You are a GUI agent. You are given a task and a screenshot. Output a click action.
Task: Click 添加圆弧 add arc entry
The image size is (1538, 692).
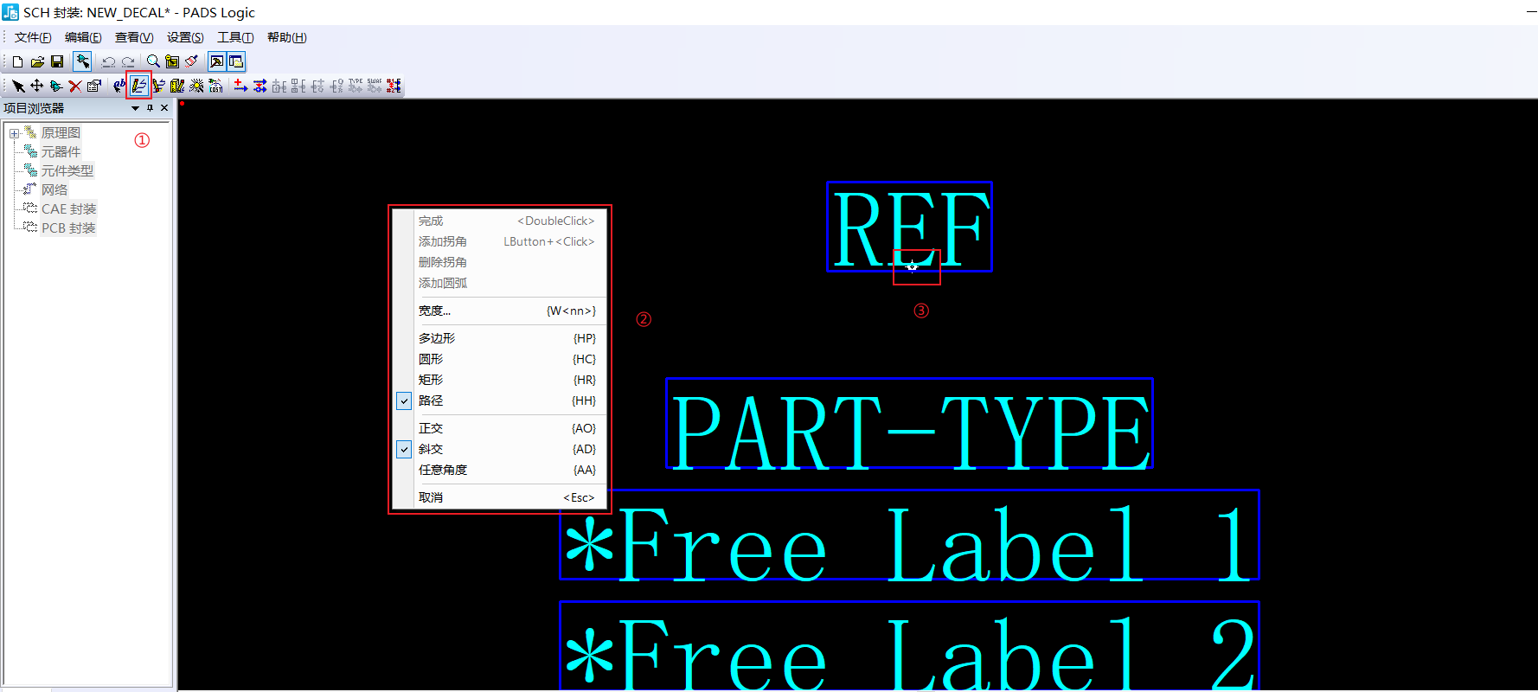coord(500,283)
